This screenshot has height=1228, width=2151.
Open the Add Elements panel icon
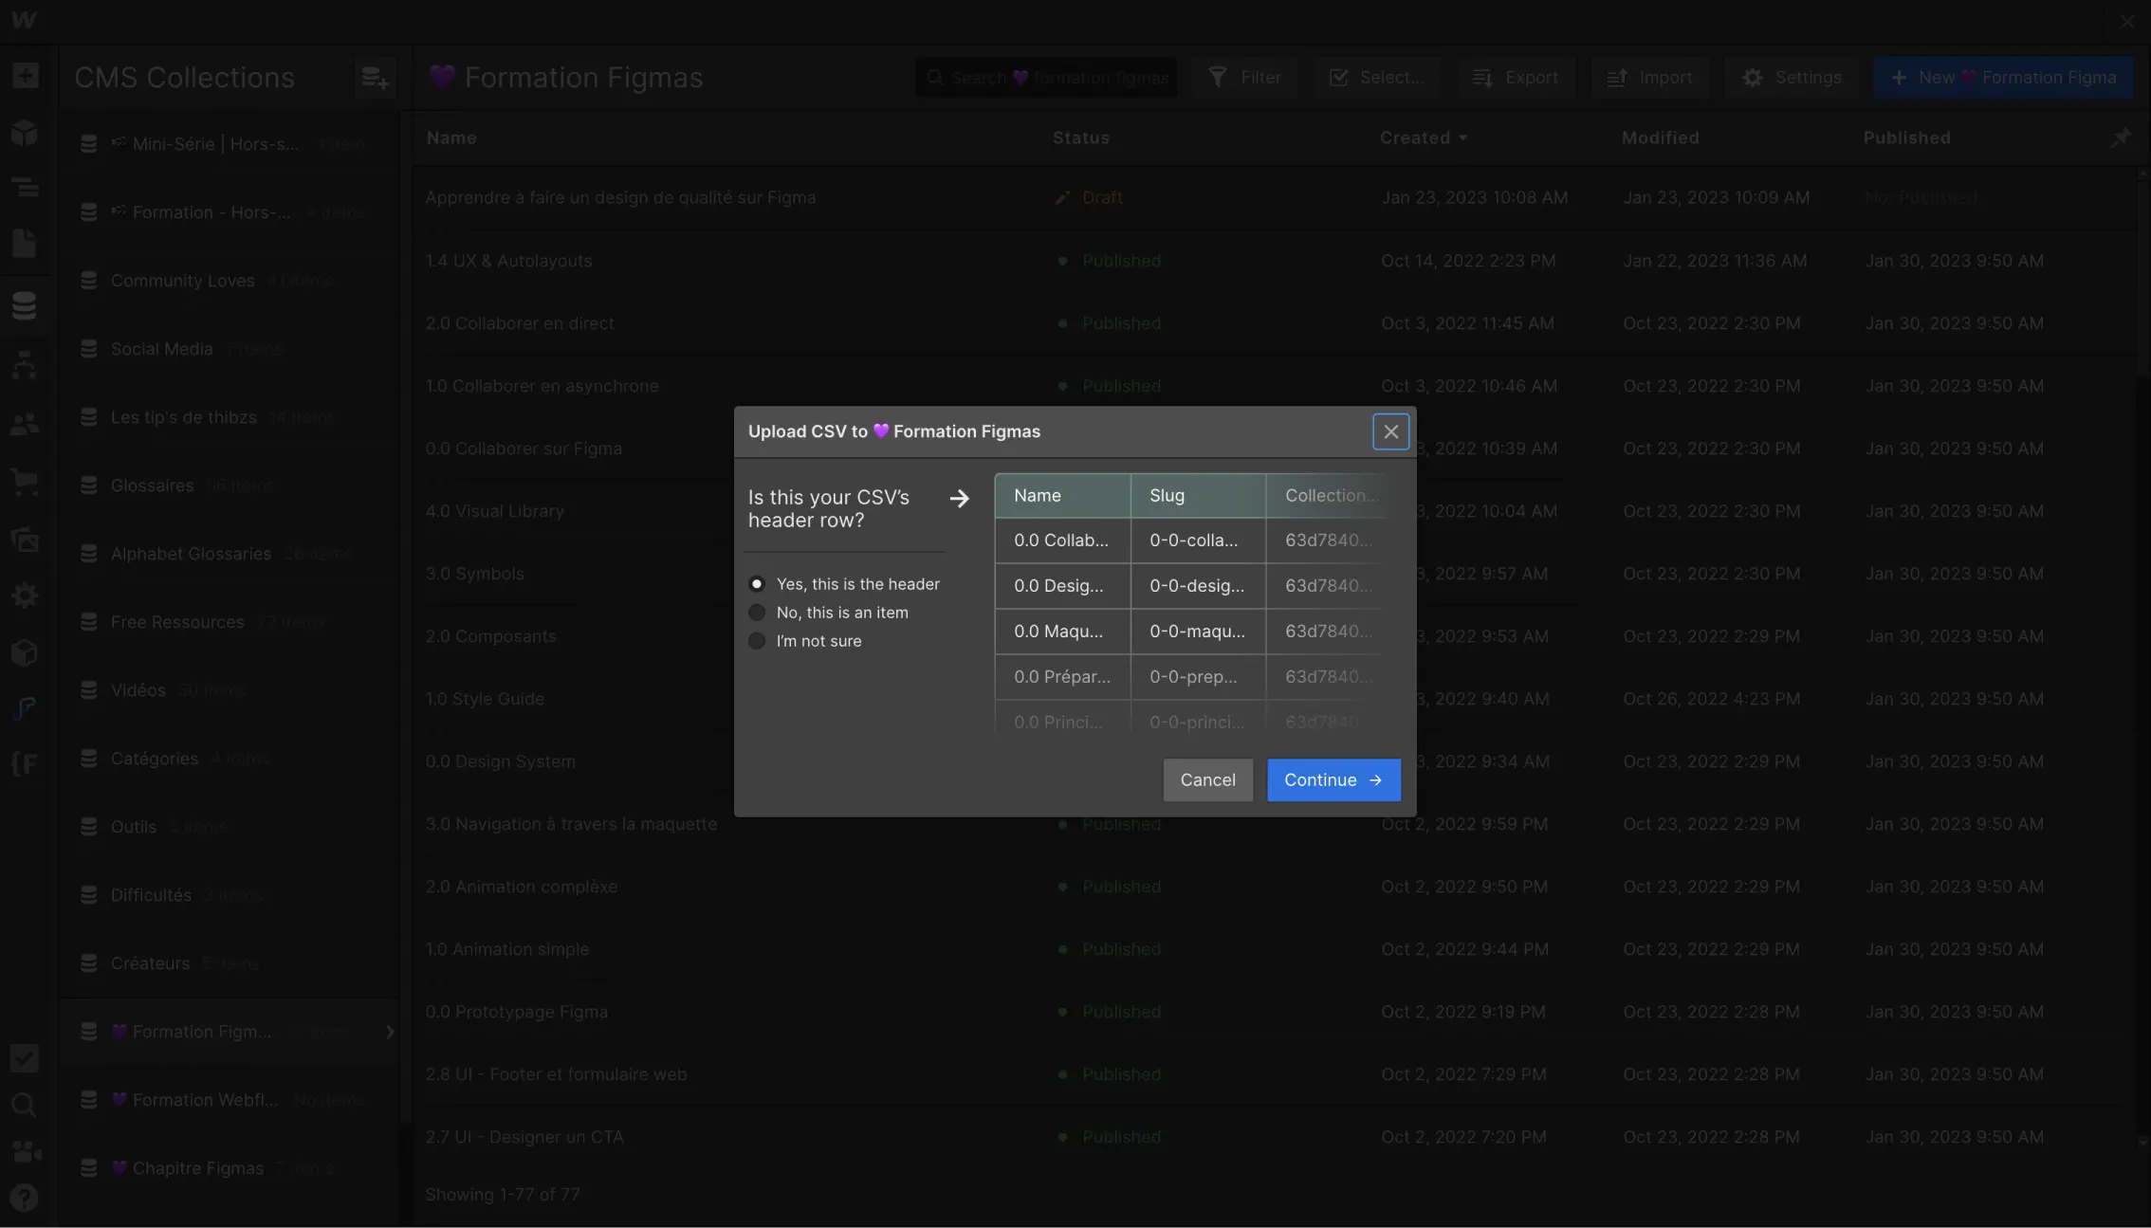point(26,75)
